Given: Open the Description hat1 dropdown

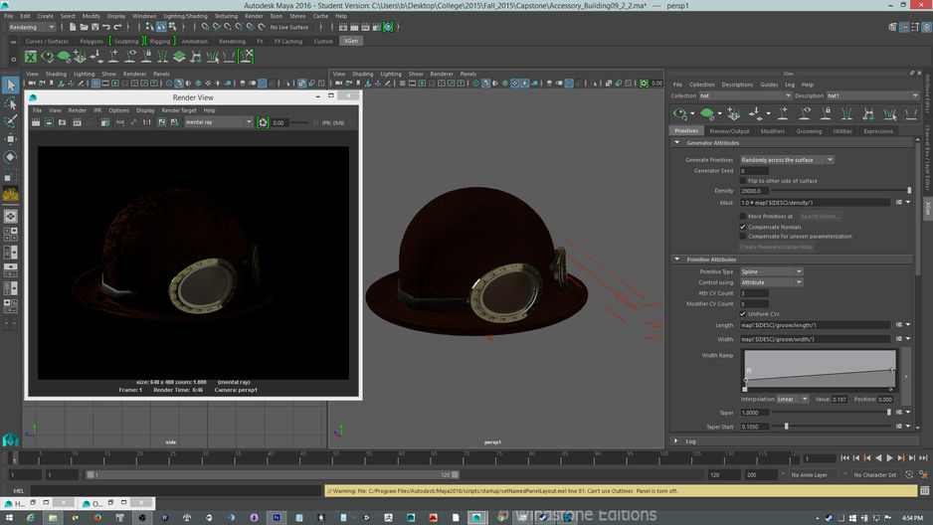Looking at the screenshot, I should tap(872, 95).
